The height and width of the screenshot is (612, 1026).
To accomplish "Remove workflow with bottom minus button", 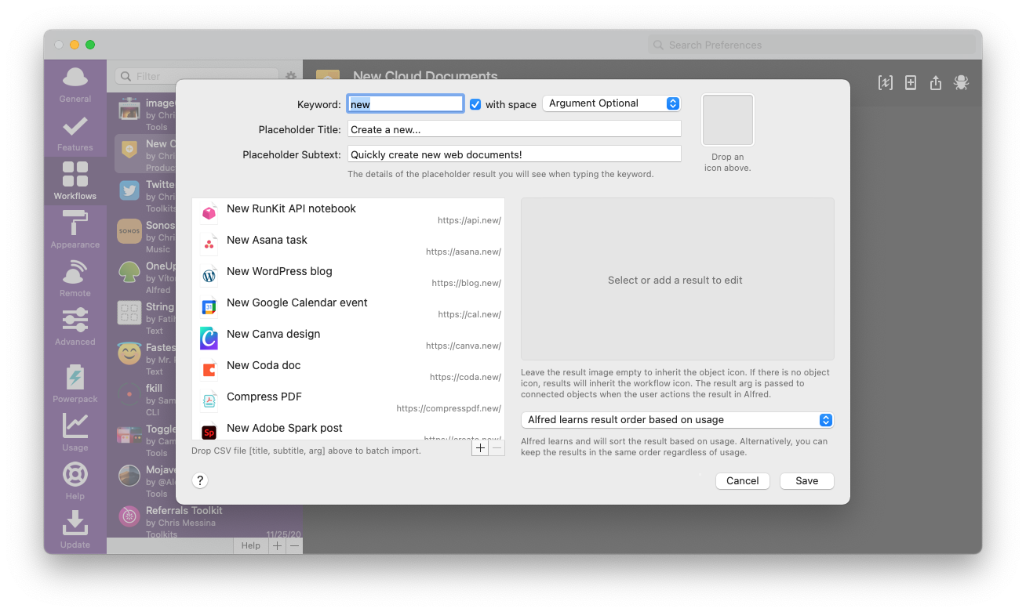I will click(x=294, y=545).
